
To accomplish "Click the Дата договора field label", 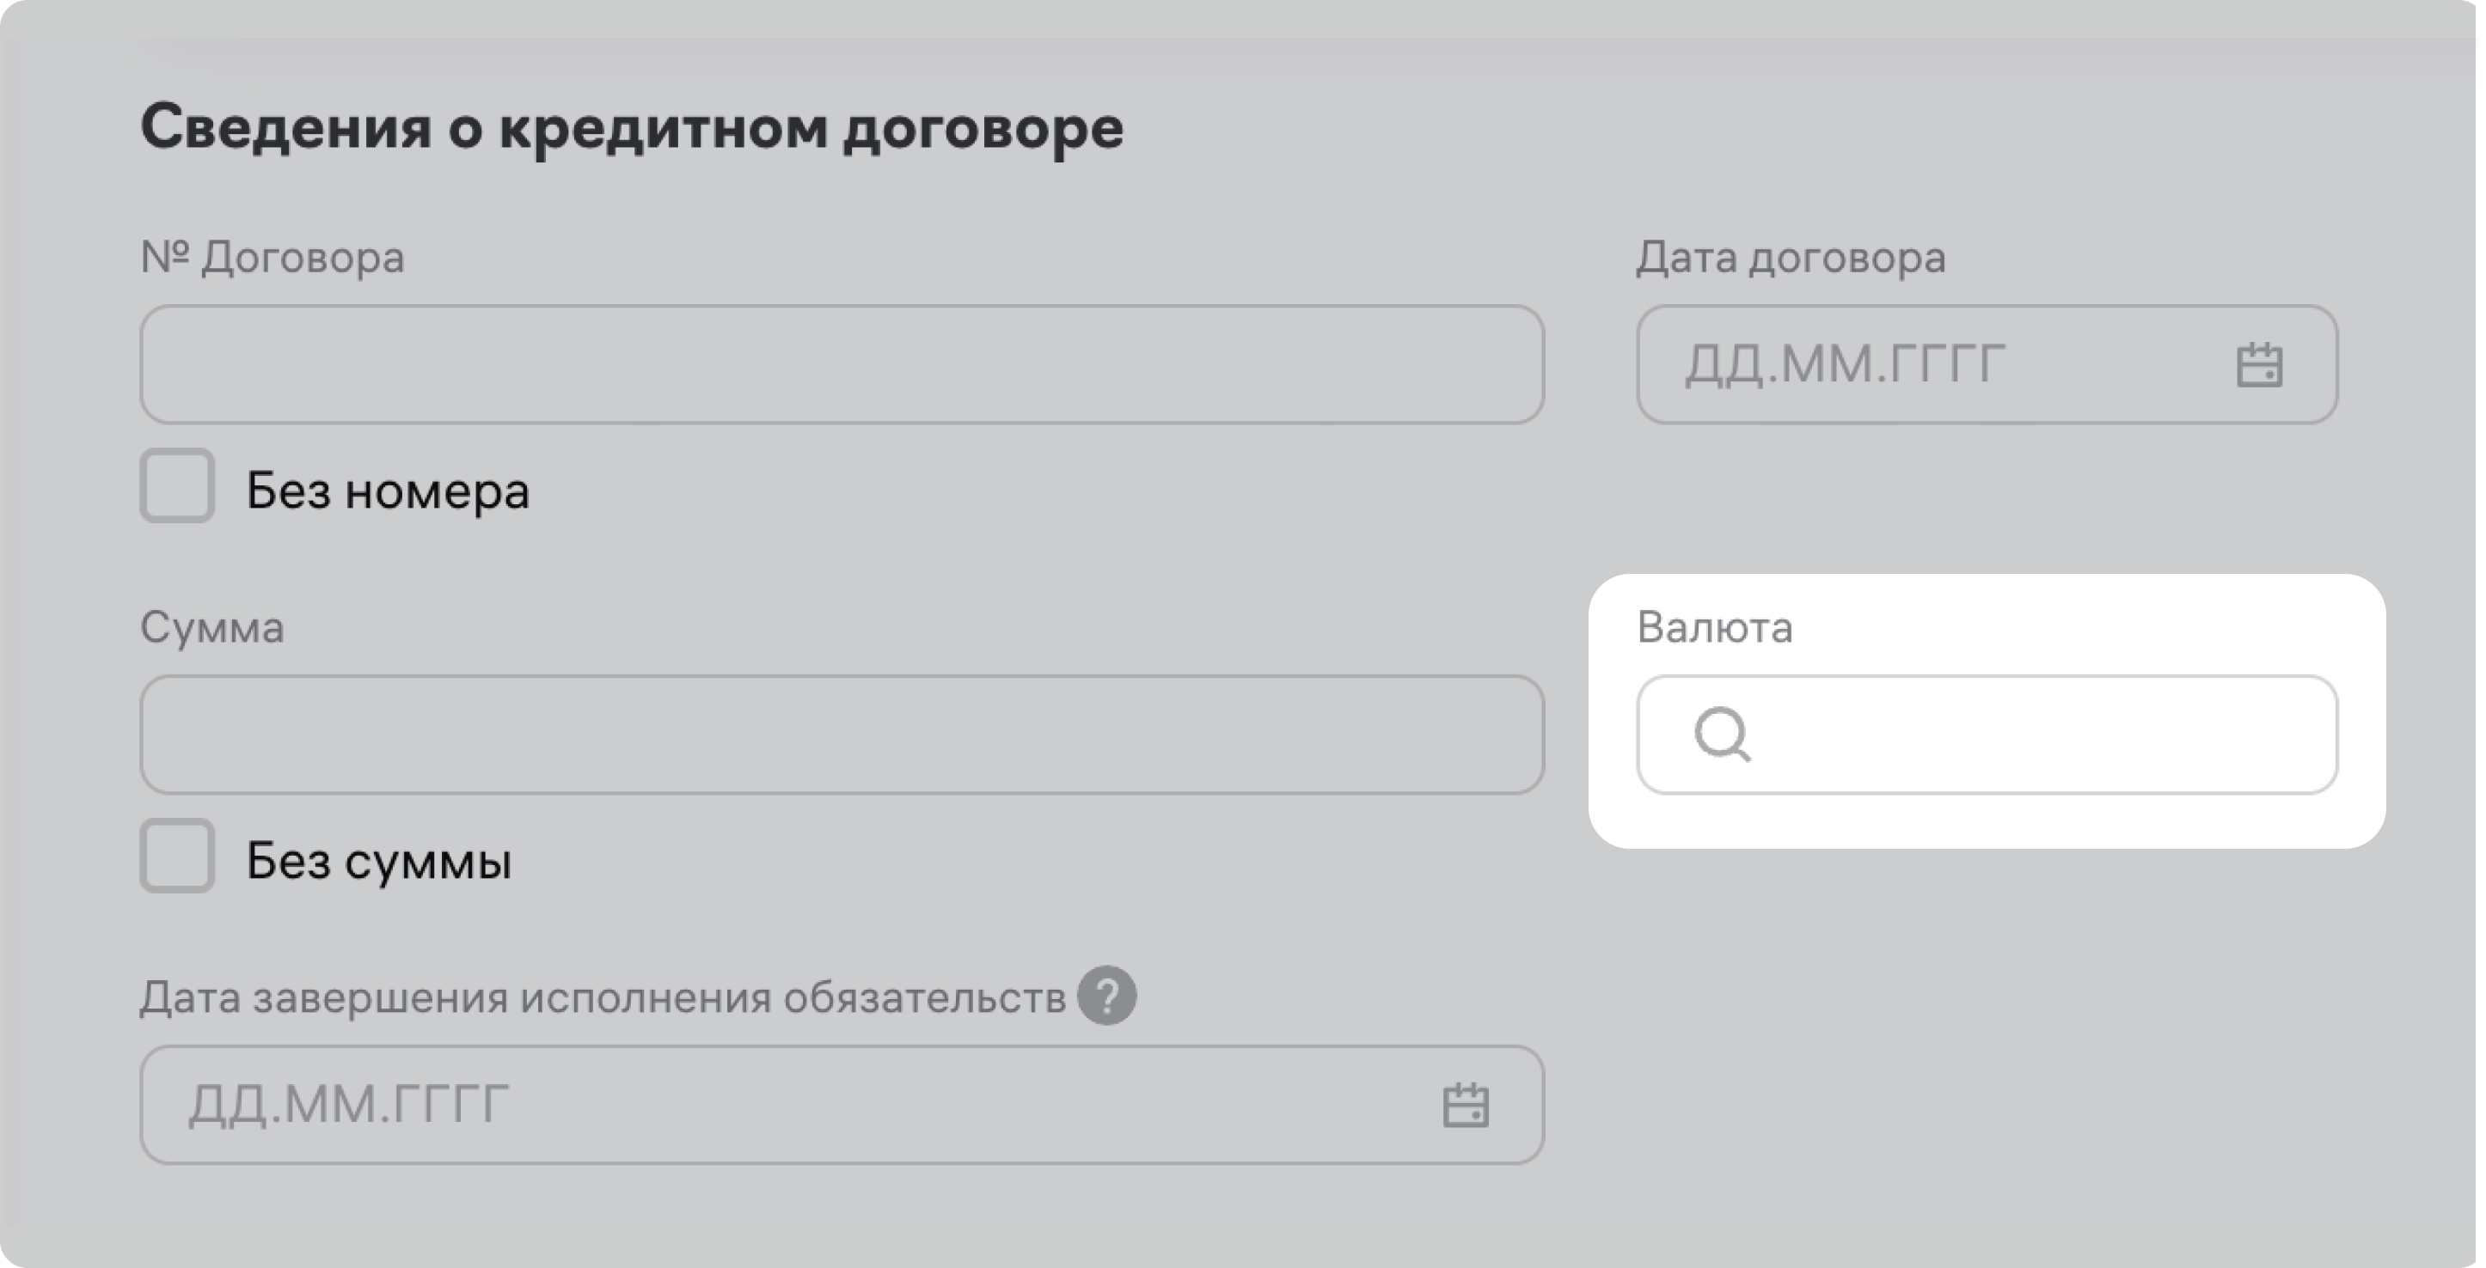I will point(1791,258).
